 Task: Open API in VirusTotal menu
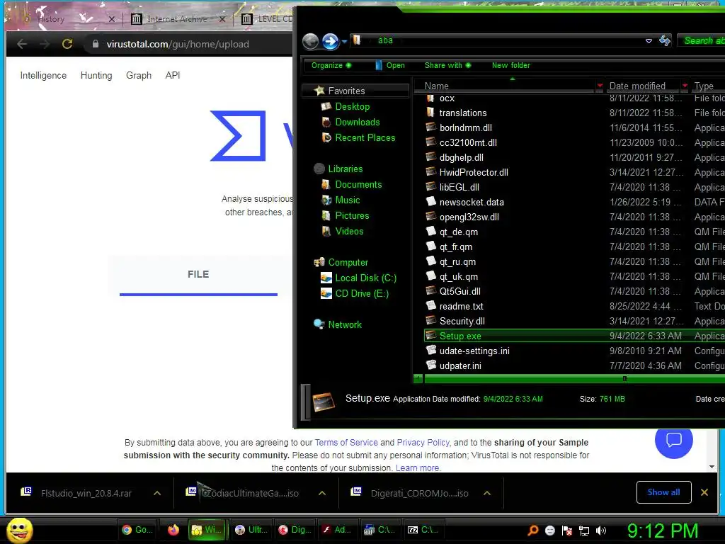[173, 75]
